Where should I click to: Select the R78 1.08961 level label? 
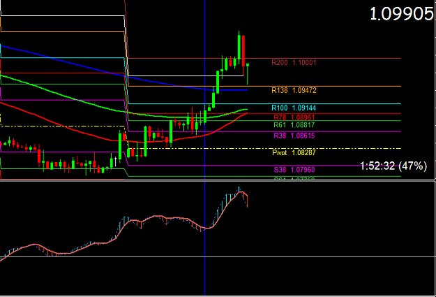[294, 117]
